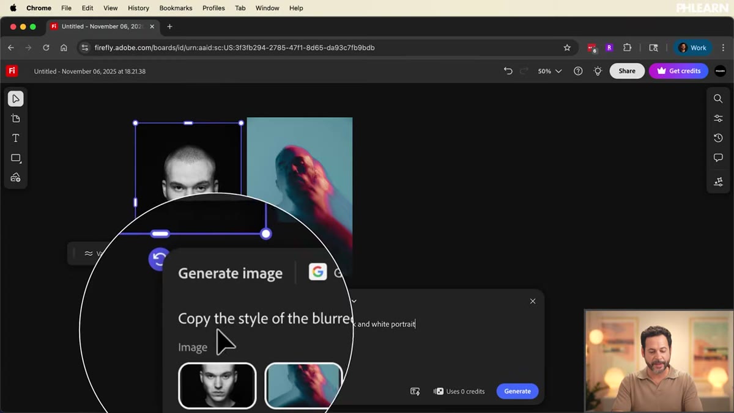Click the prompt enhance icon
Screen dimensions: 734x413
[415, 391]
